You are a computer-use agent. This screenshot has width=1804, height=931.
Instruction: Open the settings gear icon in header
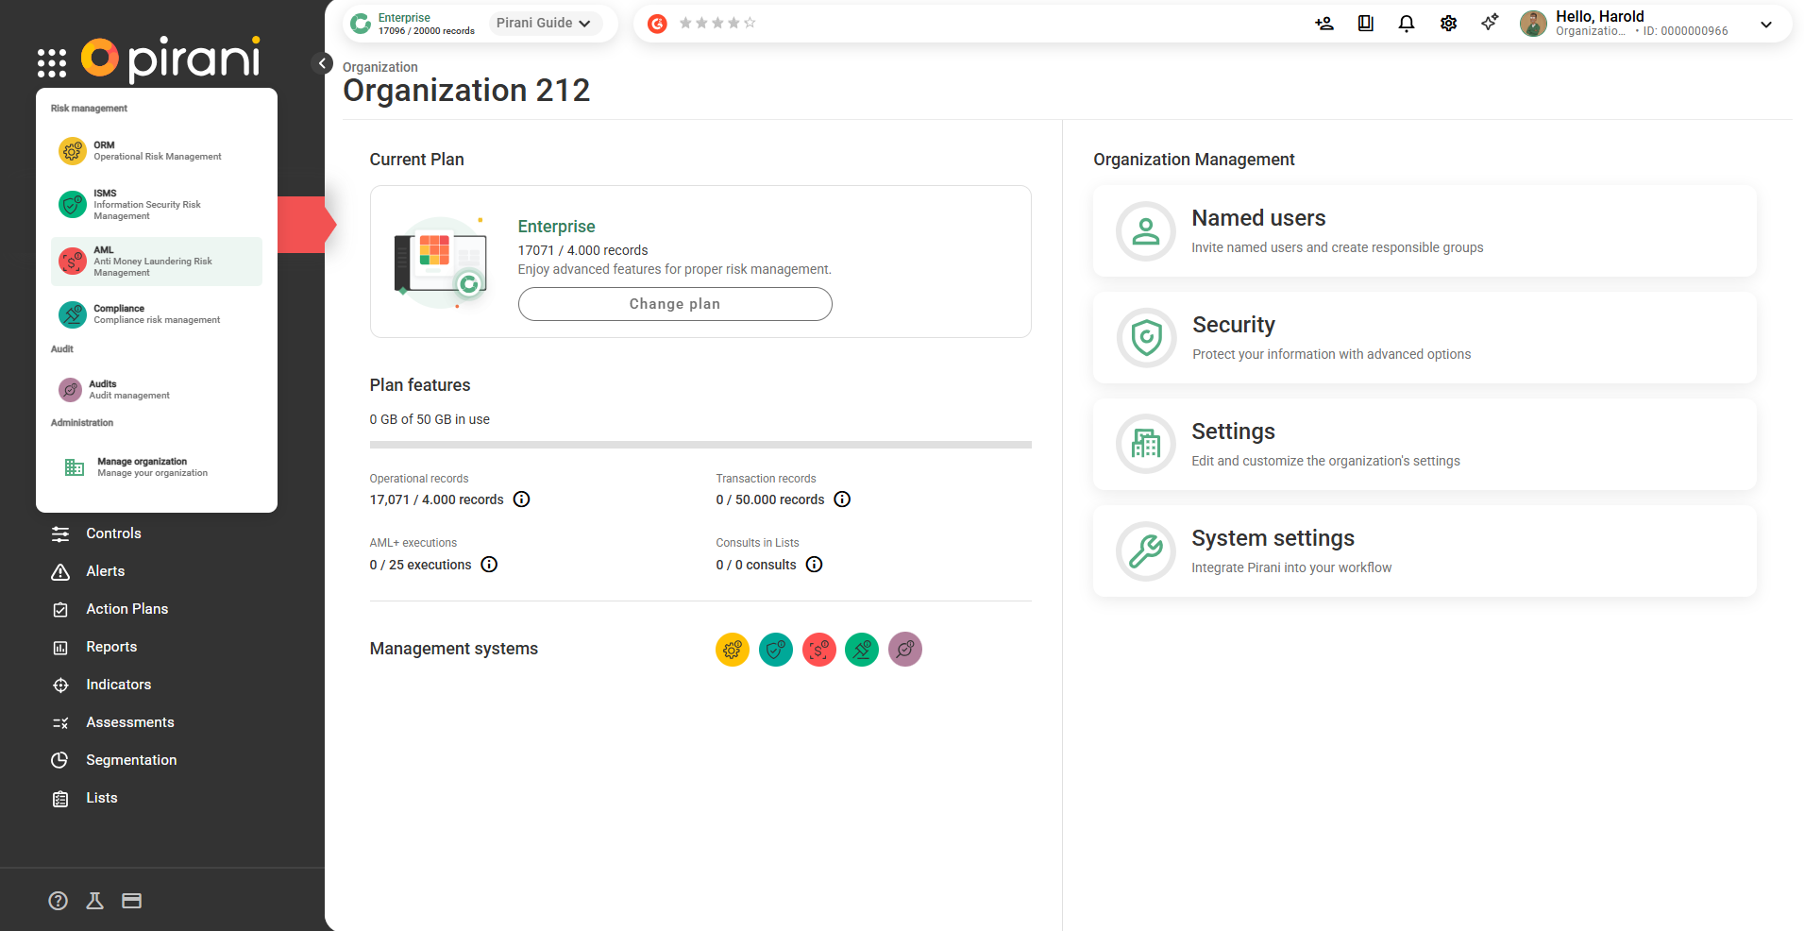[1448, 24]
